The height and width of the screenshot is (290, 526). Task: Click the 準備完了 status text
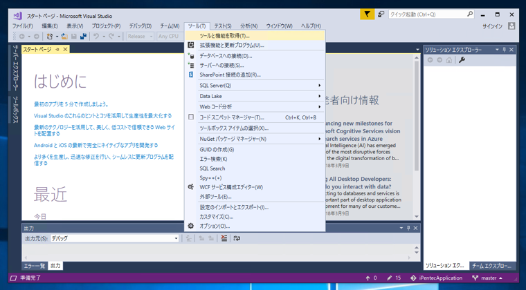30,278
